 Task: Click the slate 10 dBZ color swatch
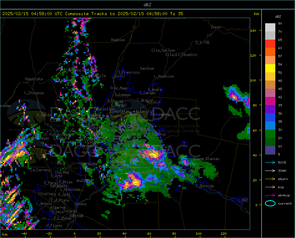click(270, 150)
